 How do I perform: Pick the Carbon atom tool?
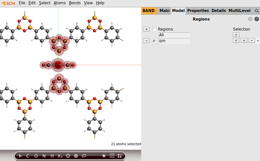click(x=28, y=155)
